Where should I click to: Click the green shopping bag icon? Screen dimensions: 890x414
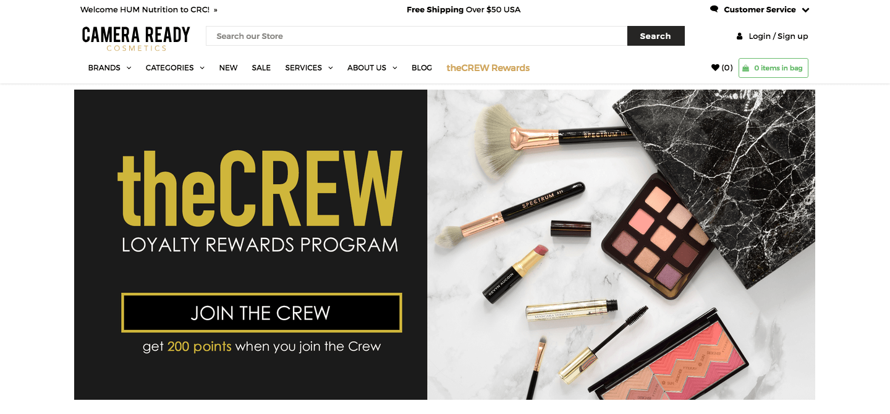tap(746, 68)
